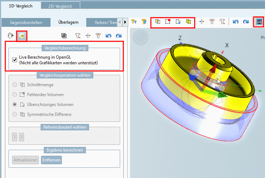Toggle Live Berechnung in OpenGL checkbox

click(15, 60)
